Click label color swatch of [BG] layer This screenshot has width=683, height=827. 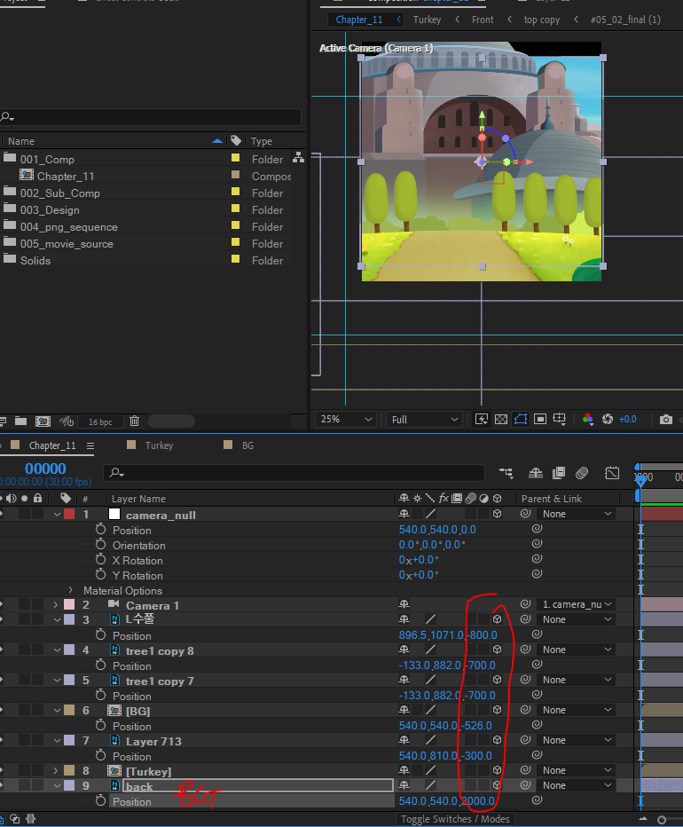click(69, 711)
